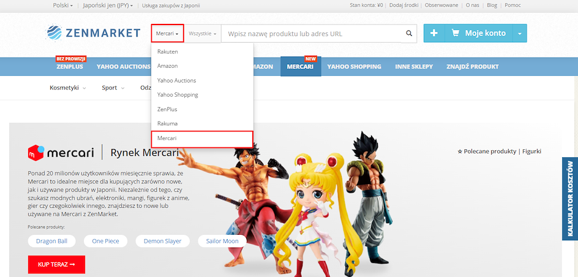Open the Mercari marketplace selector dropdown
Image resolution: width=578 pixels, height=277 pixels.
click(x=167, y=34)
